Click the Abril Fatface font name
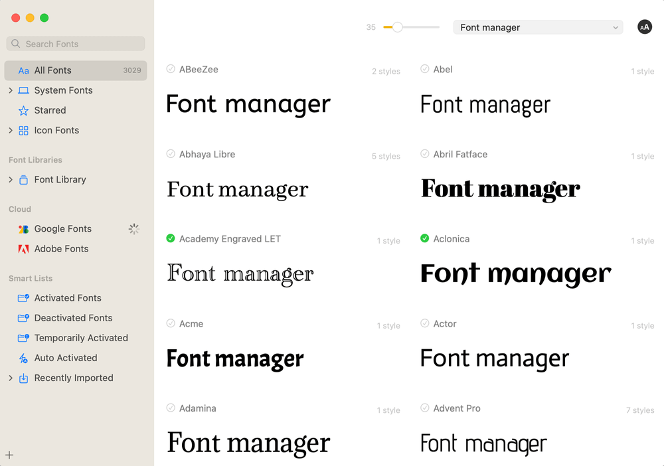The image size is (664, 466). 460,154
